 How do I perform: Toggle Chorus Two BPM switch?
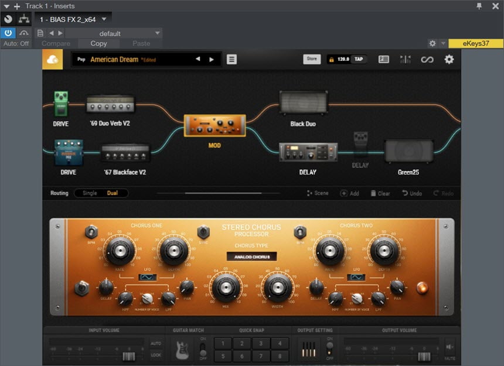point(300,232)
